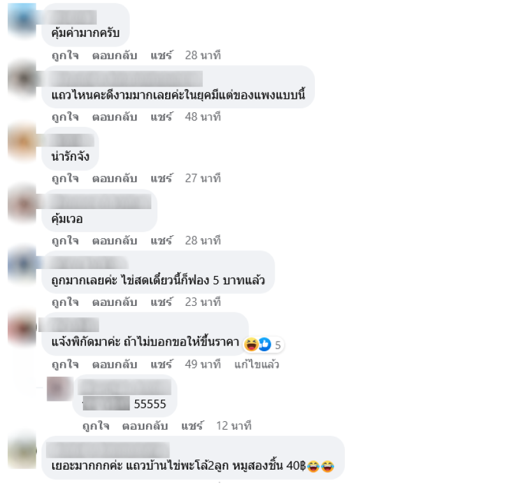Click avatar beside the น่ารักจัง comment
This screenshot has height=485, width=510.
pyautogui.click(x=22, y=142)
